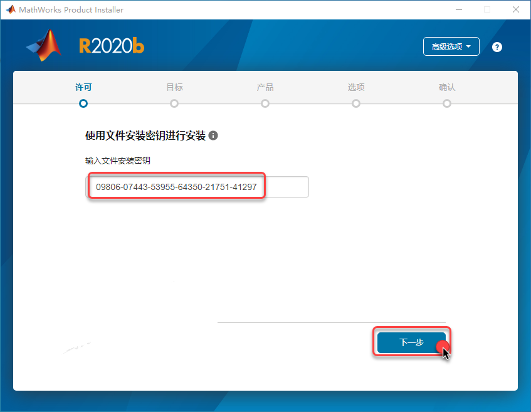Click the 输入文件安装密钥 label
Image resolution: width=531 pixels, height=412 pixels.
coord(117,161)
